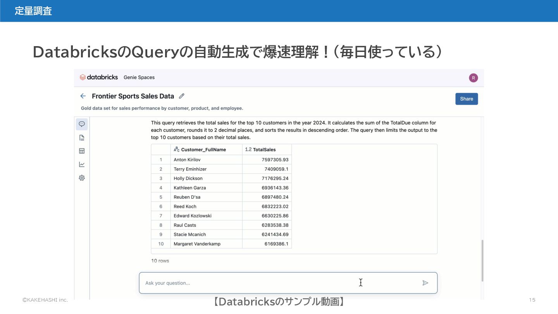This screenshot has width=558, height=314.
Task: Click the Share button
Action: tap(467, 99)
